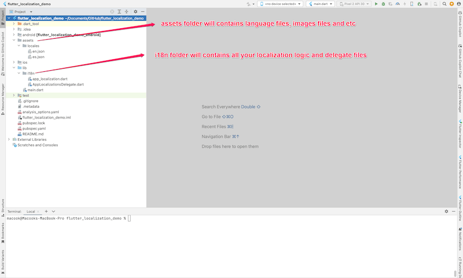Open Bookmarks side tab
The image size is (463, 278).
pos(3,233)
